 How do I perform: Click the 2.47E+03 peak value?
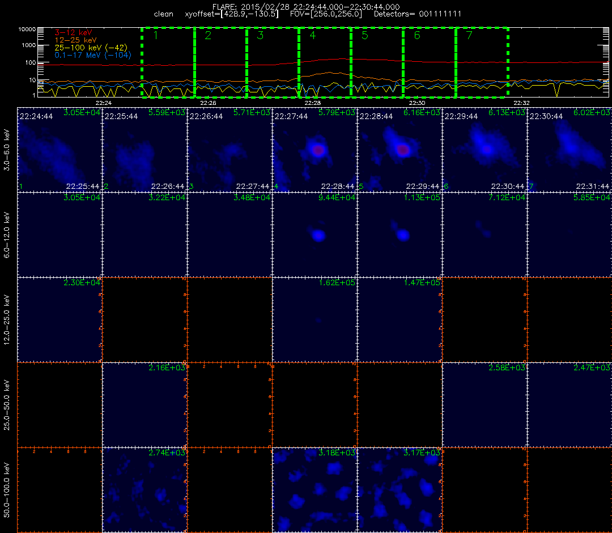[592, 368]
